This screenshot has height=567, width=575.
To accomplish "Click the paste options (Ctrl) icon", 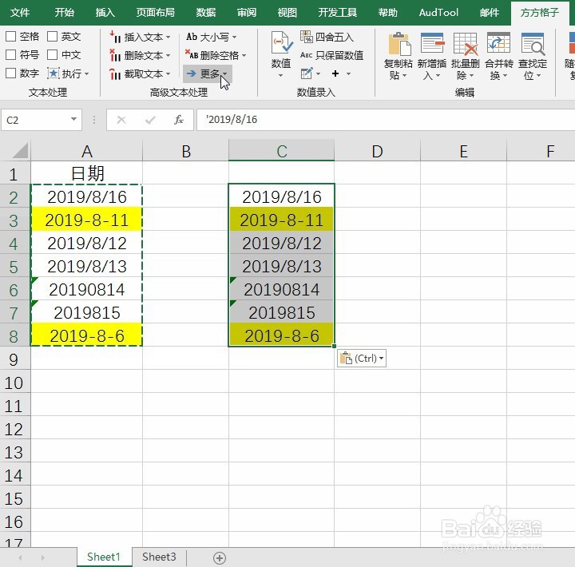I will click(x=346, y=358).
